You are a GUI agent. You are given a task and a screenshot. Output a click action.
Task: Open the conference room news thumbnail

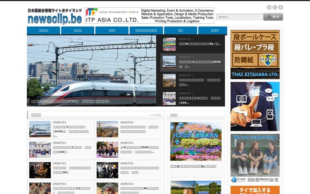pyautogui.click(x=40, y=150)
